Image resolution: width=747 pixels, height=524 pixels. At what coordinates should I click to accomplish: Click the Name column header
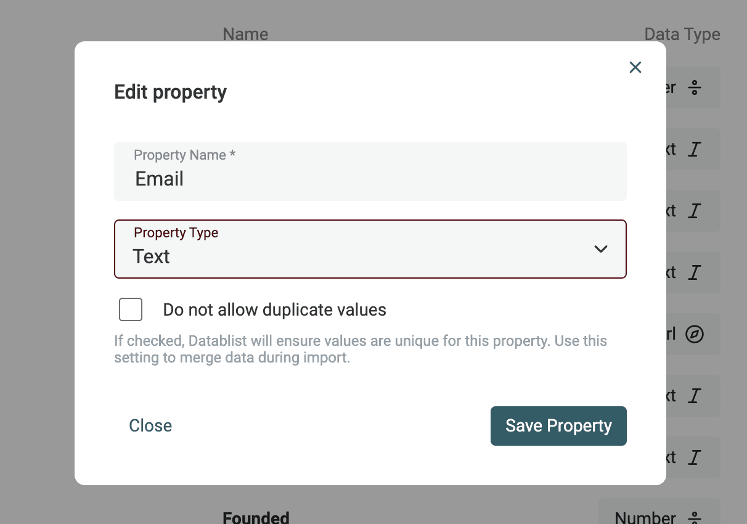[x=245, y=34]
